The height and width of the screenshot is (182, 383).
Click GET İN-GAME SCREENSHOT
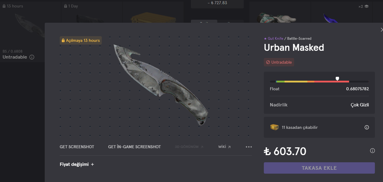coord(134,147)
